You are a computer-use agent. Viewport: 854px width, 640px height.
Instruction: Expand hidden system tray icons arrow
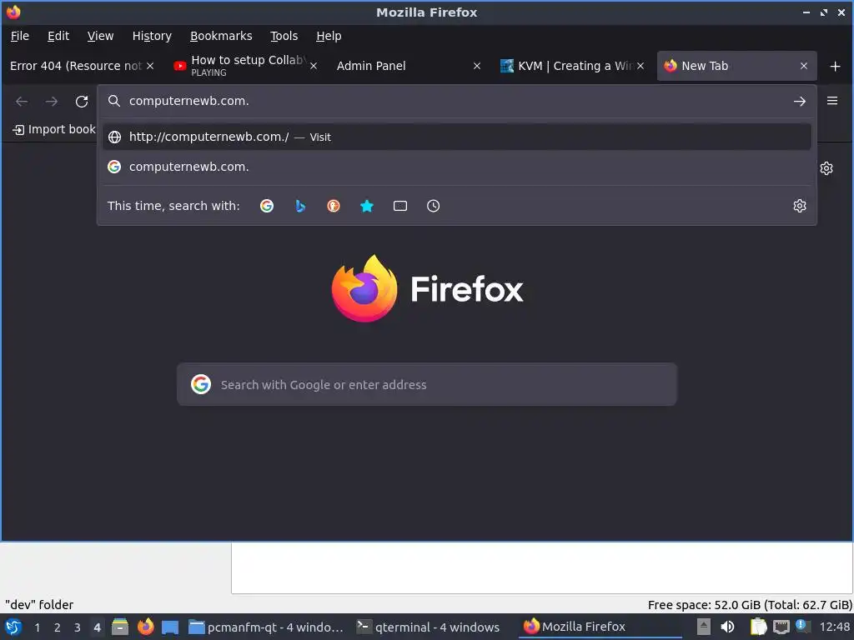click(704, 627)
